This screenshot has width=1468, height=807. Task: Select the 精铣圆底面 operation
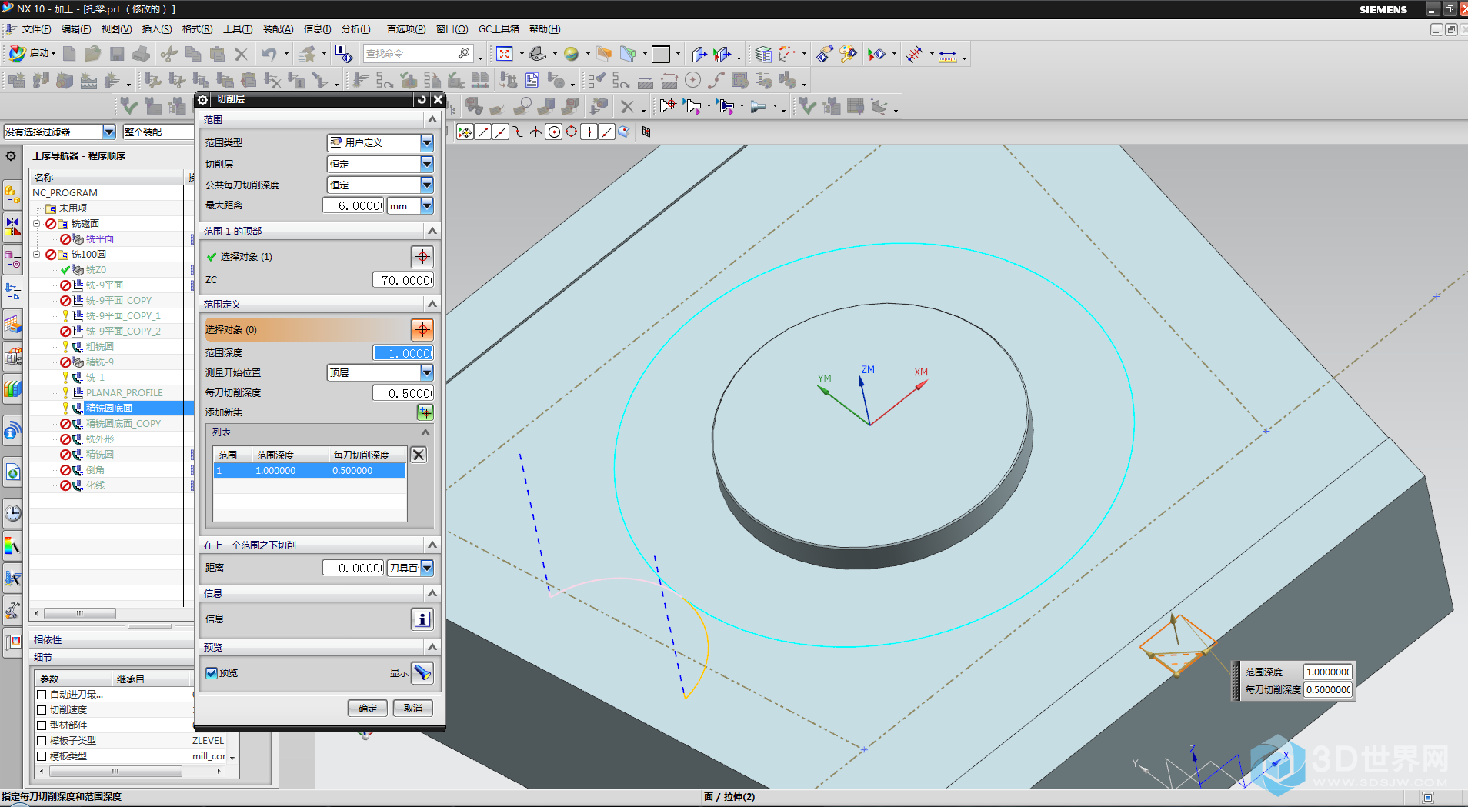(x=109, y=408)
